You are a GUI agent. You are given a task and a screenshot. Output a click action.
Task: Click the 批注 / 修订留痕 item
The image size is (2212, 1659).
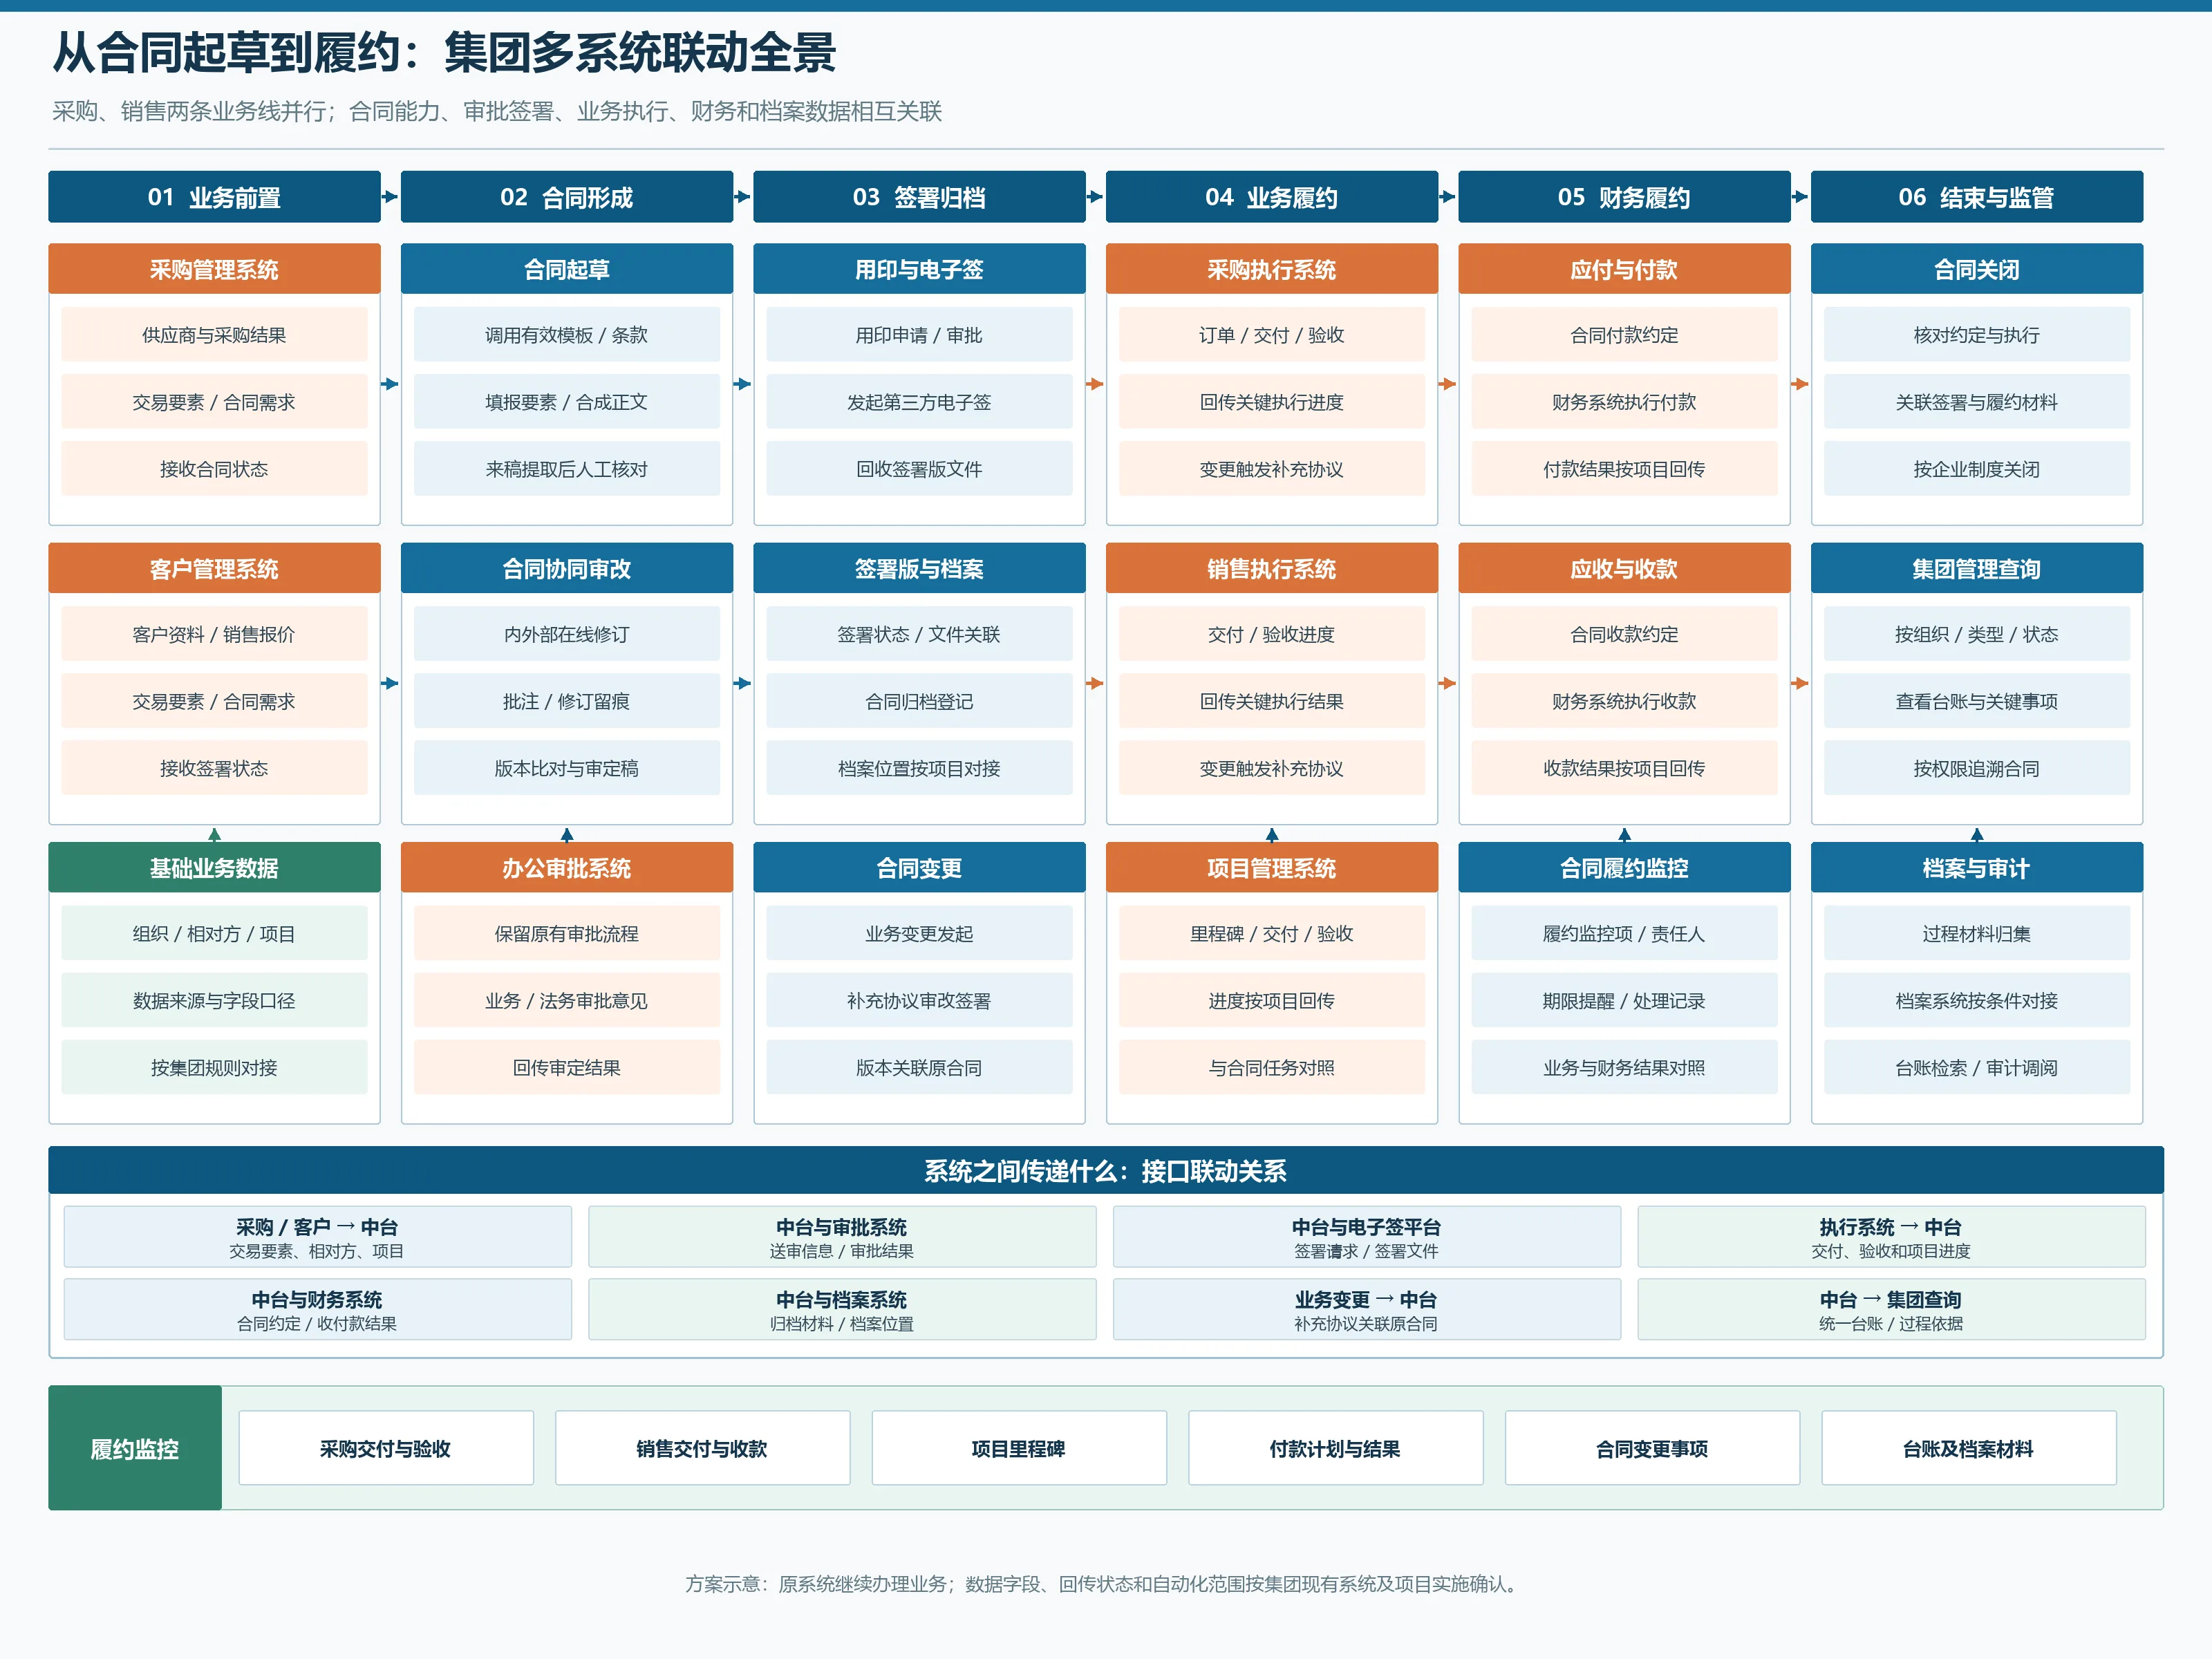coord(567,701)
